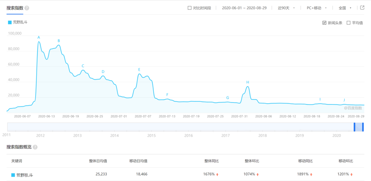Click the share/export icon at top right
Screen dimensions: 371x181
tap(362, 7)
